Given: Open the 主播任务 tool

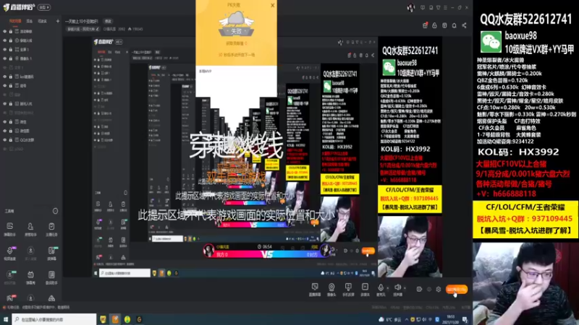Looking at the screenshot, I should point(51,228).
